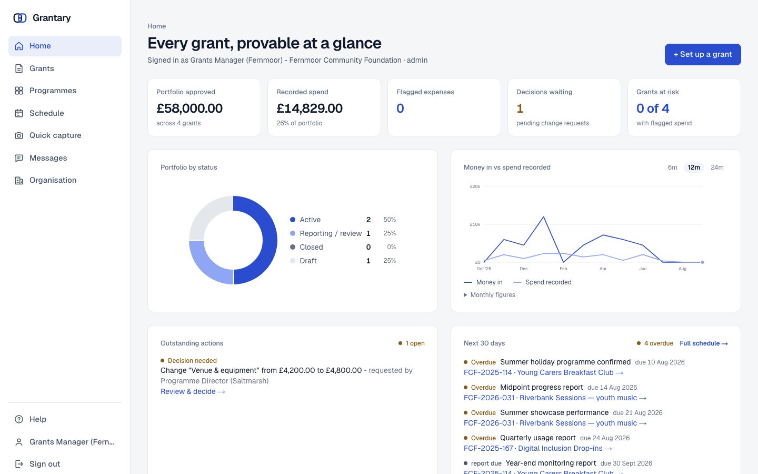Click the chart endpoint marker at Aug
The height and width of the screenshot is (474, 758).
[702, 262]
